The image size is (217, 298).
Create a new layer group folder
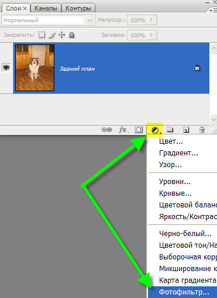170,129
